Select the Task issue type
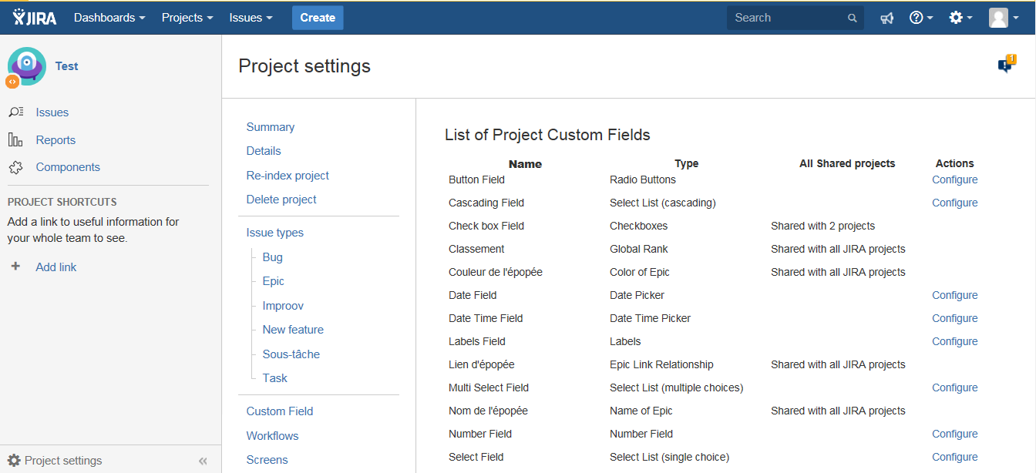Screen dimensions: 1036x473 pos(275,378)
